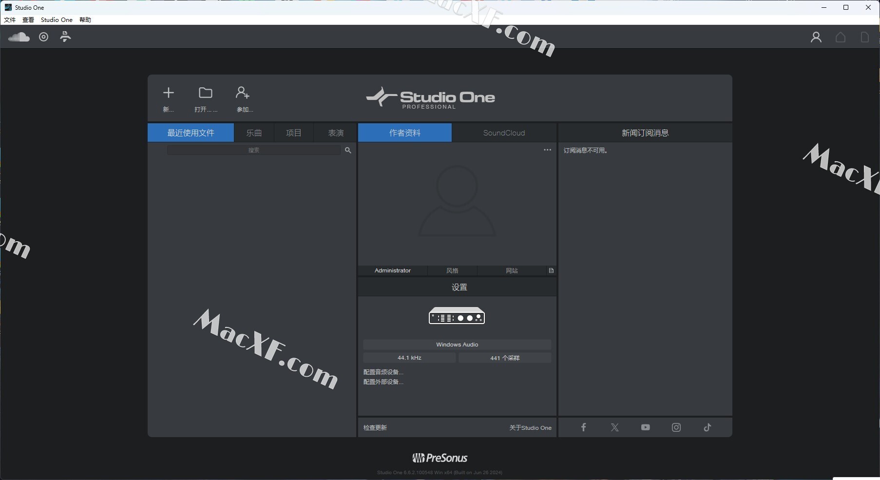Switch to the 乐曲 tab
880x480 pixels.
tap(254, 133)
